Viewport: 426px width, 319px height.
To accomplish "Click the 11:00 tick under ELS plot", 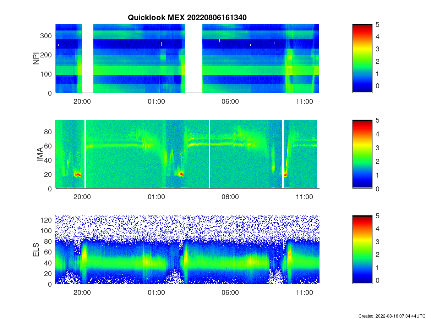I will 304,293.
